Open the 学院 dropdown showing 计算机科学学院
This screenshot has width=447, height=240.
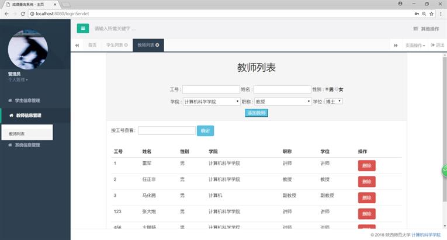(x=211, y=101)
